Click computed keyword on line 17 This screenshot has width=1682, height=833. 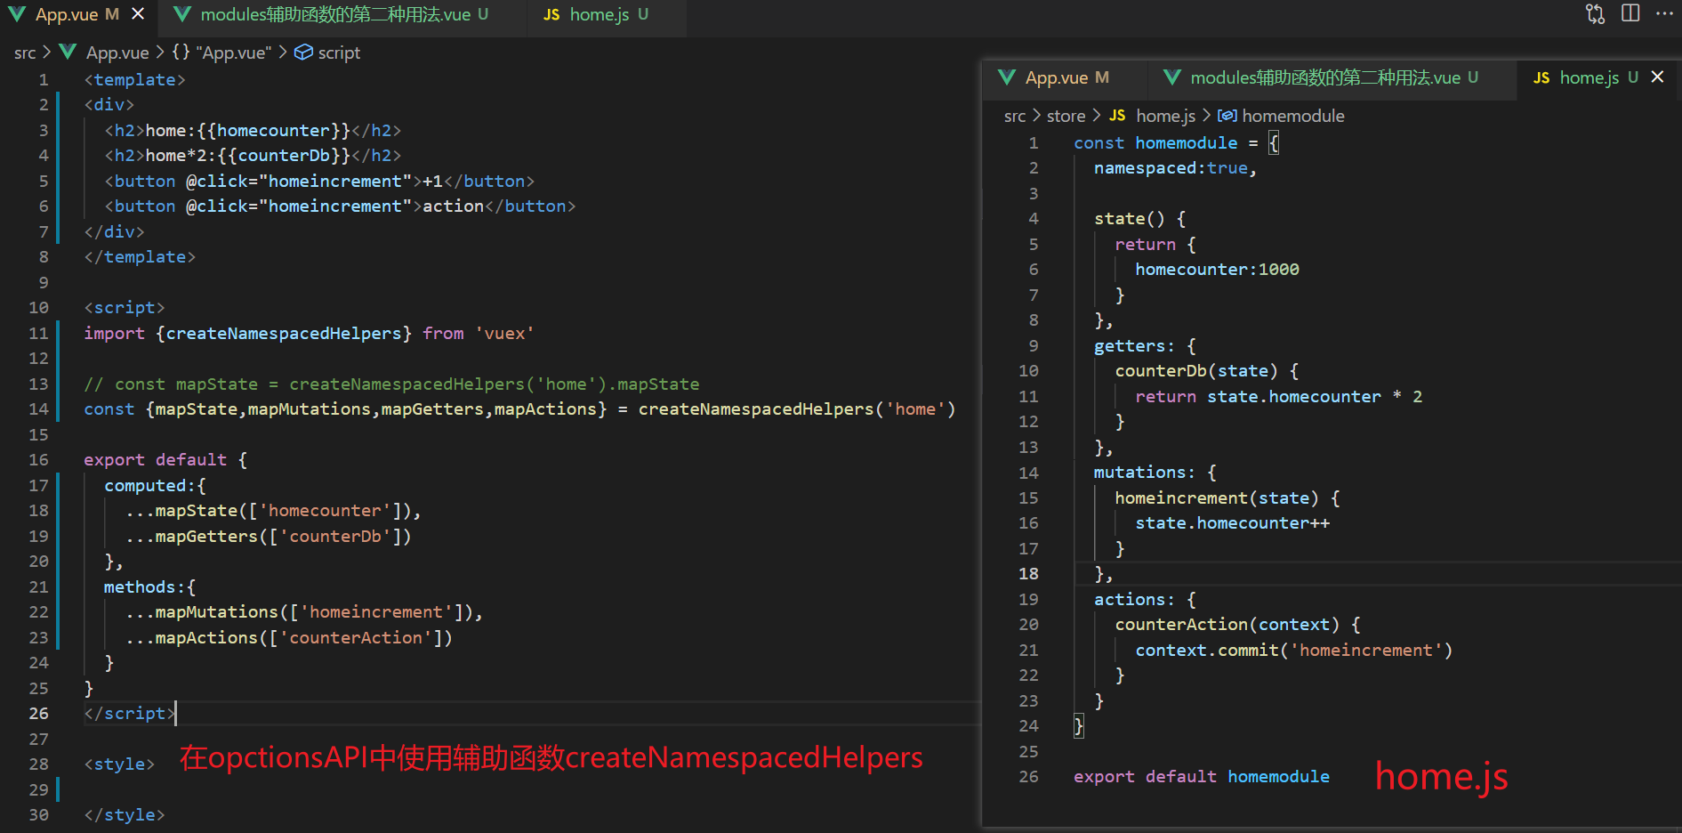pyautogui.click(x=145, y=485)
